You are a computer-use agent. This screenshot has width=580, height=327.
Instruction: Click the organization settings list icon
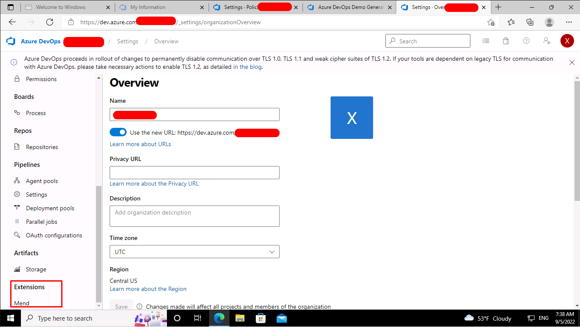point(486,40)
